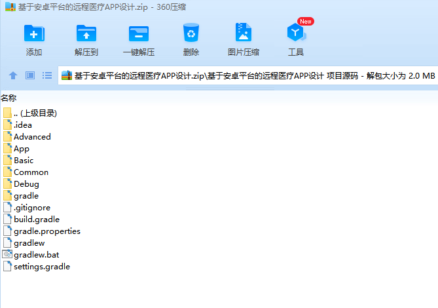Click the .idea folder icon
The image size is (438, 308).
8,125
